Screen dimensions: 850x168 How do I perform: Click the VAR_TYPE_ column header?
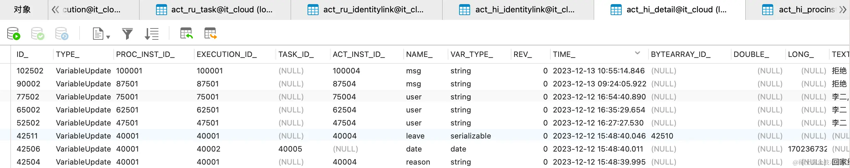point(472,54)
